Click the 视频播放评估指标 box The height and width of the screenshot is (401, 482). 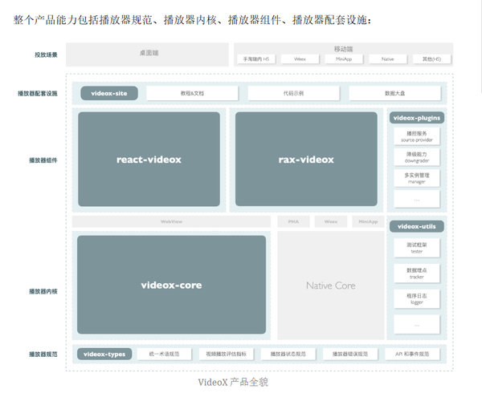pos(226,354)
